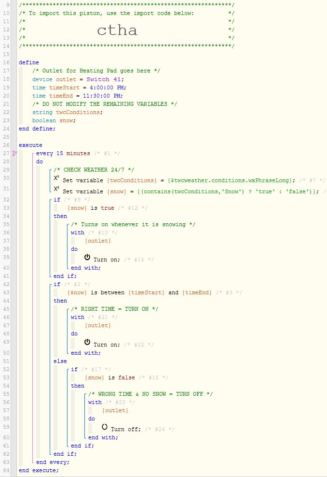
Task: Select the {outlet} device under with #23
Action: pyautogui.click(x=115, y=410)
